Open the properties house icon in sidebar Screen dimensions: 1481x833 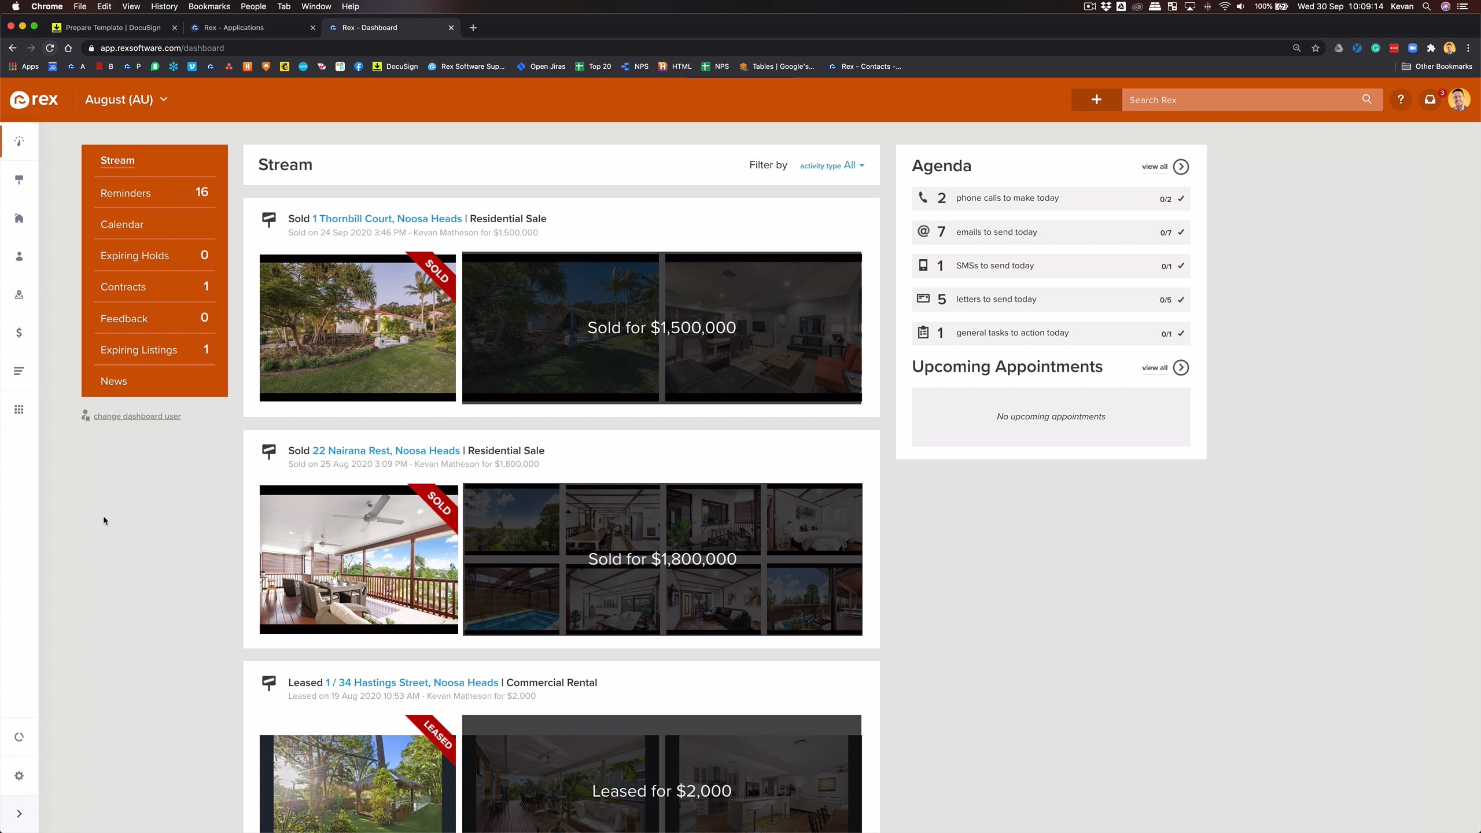[x=19, y=218]
